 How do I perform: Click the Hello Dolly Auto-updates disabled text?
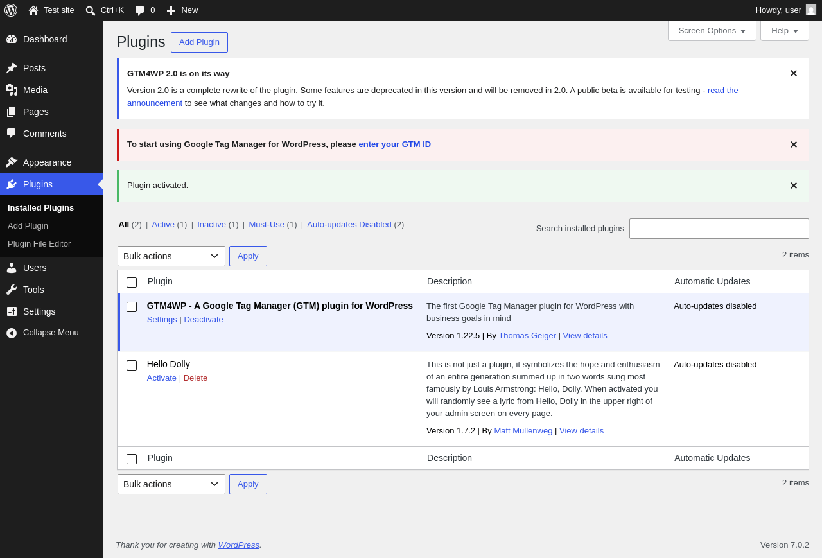(x=715, y=365)
